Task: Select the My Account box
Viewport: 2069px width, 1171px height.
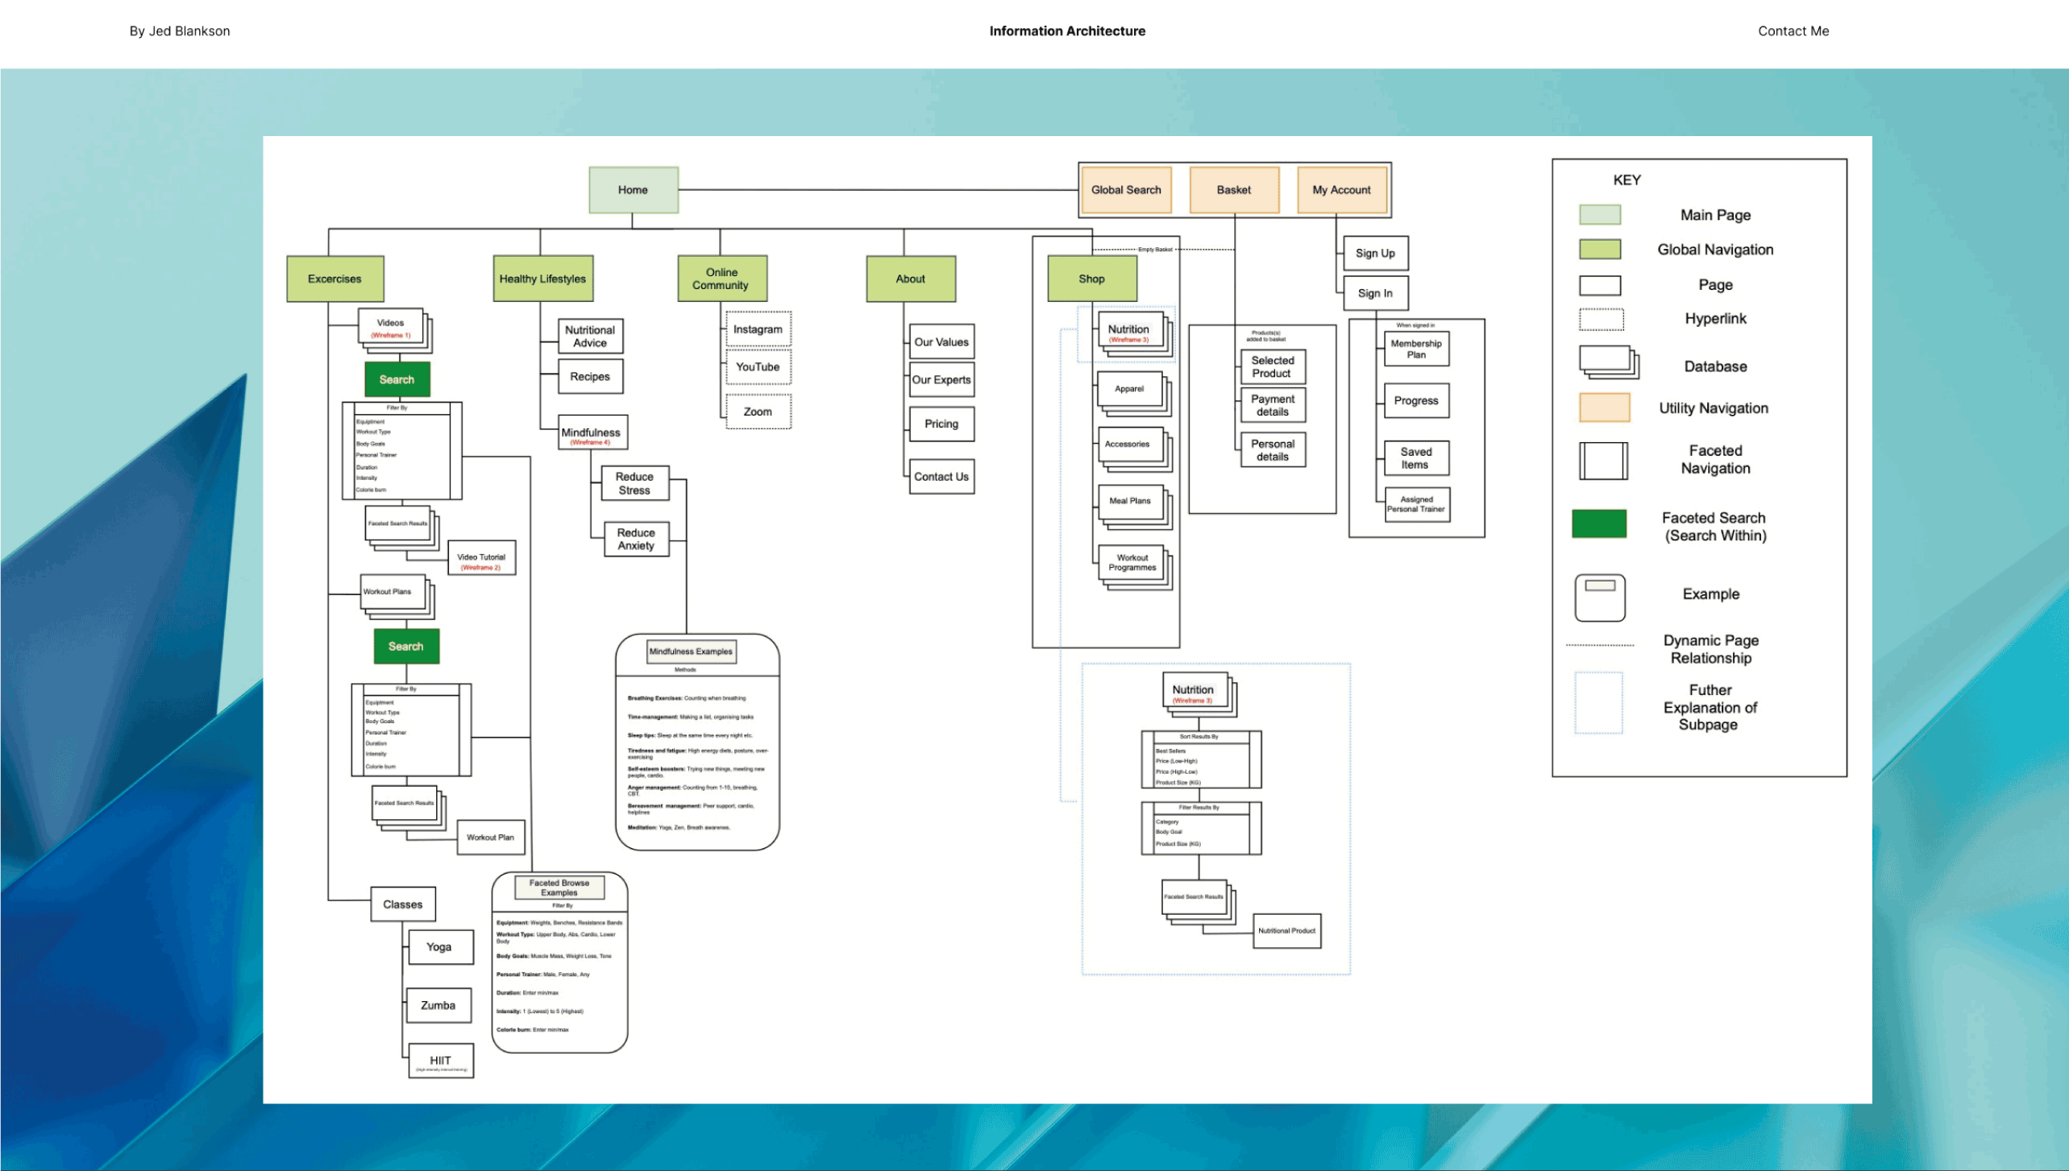Action: [1341, 190]
